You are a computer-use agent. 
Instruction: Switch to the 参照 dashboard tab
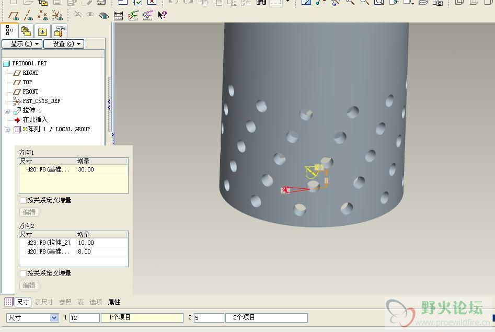tap(65, 302)
